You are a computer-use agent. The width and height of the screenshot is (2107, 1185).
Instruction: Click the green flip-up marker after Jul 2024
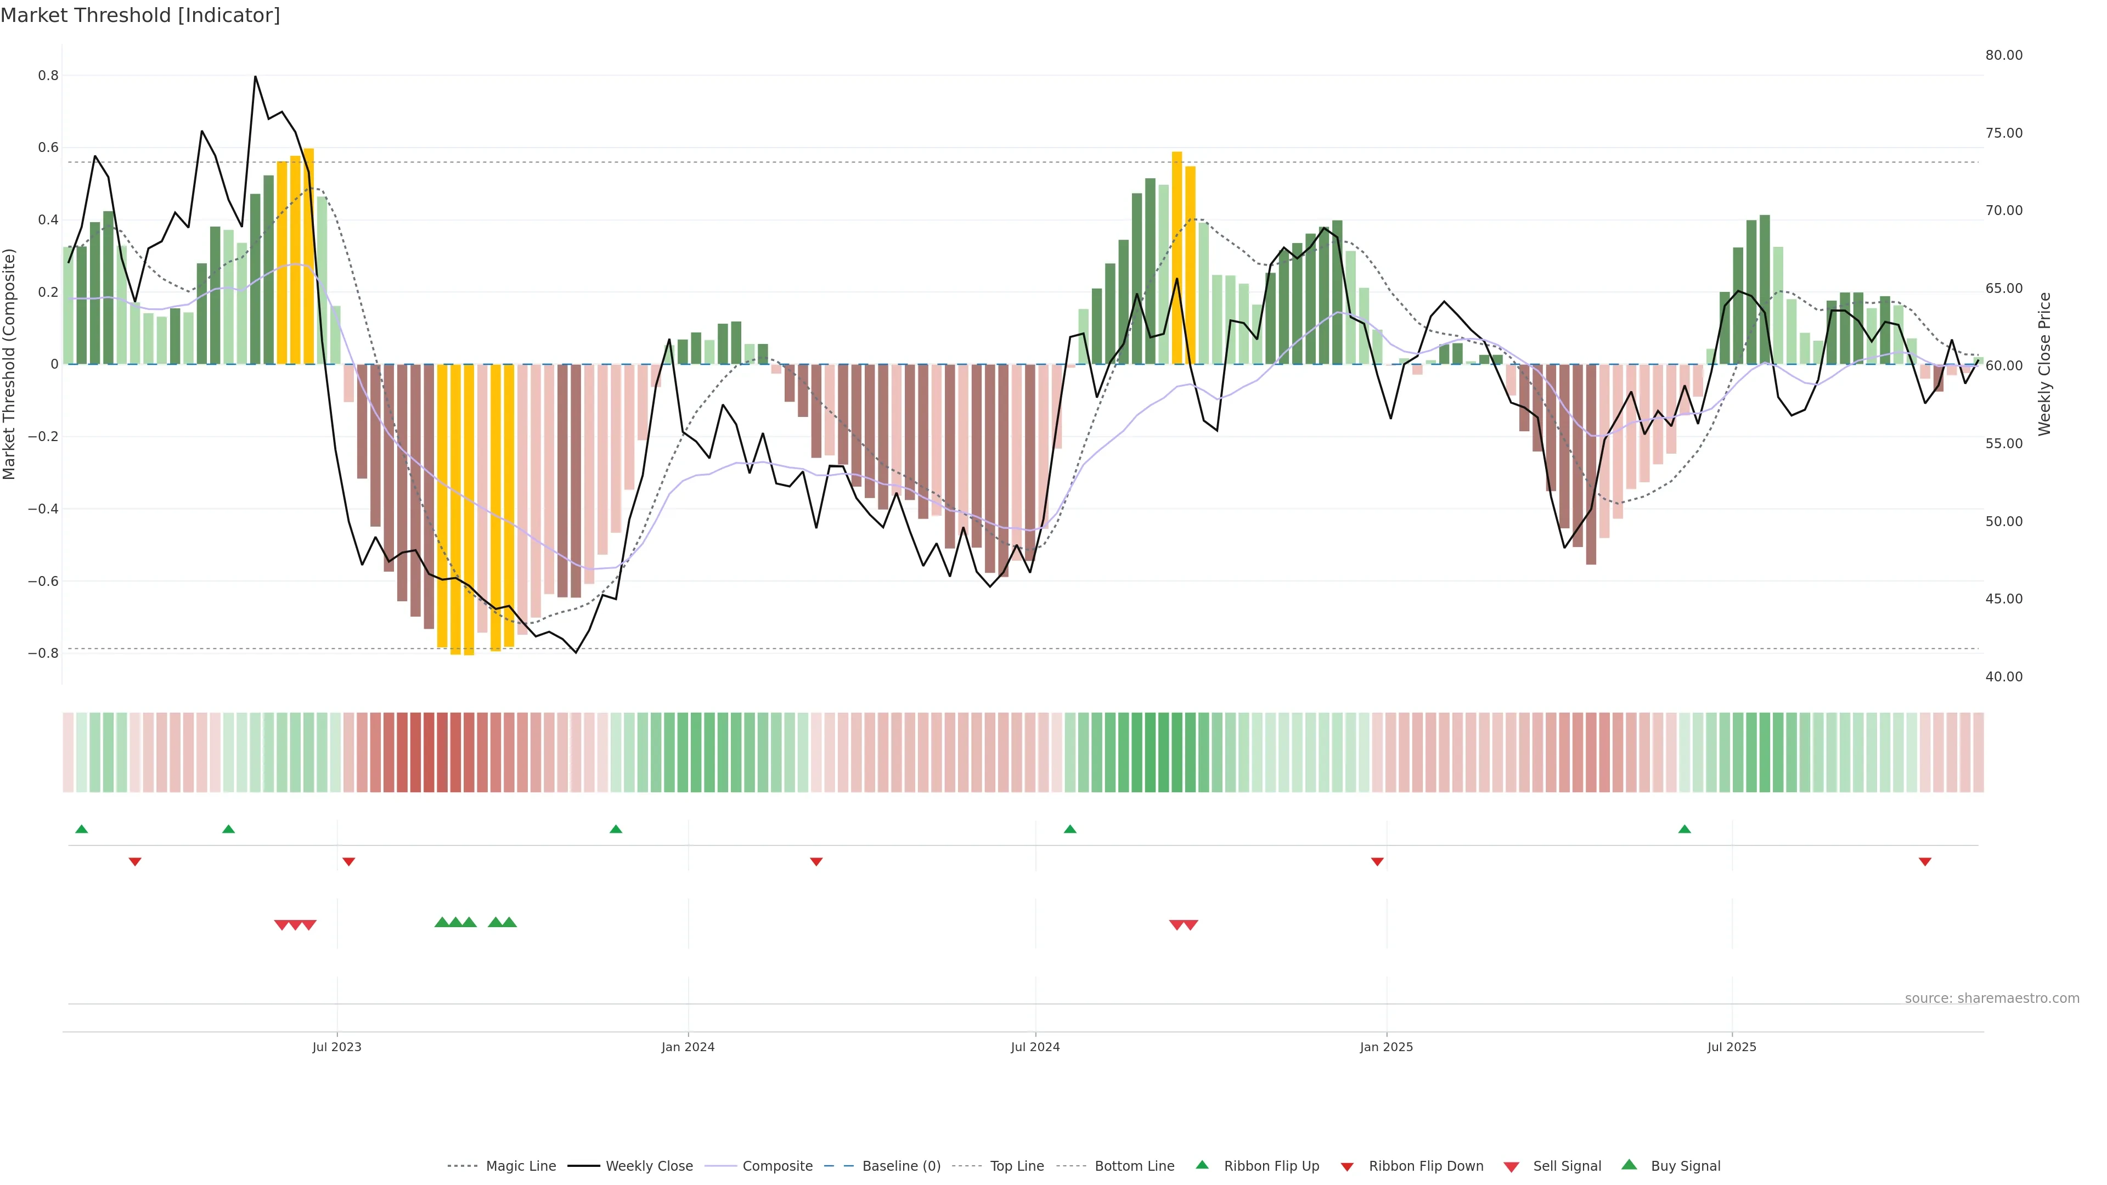1070,830
